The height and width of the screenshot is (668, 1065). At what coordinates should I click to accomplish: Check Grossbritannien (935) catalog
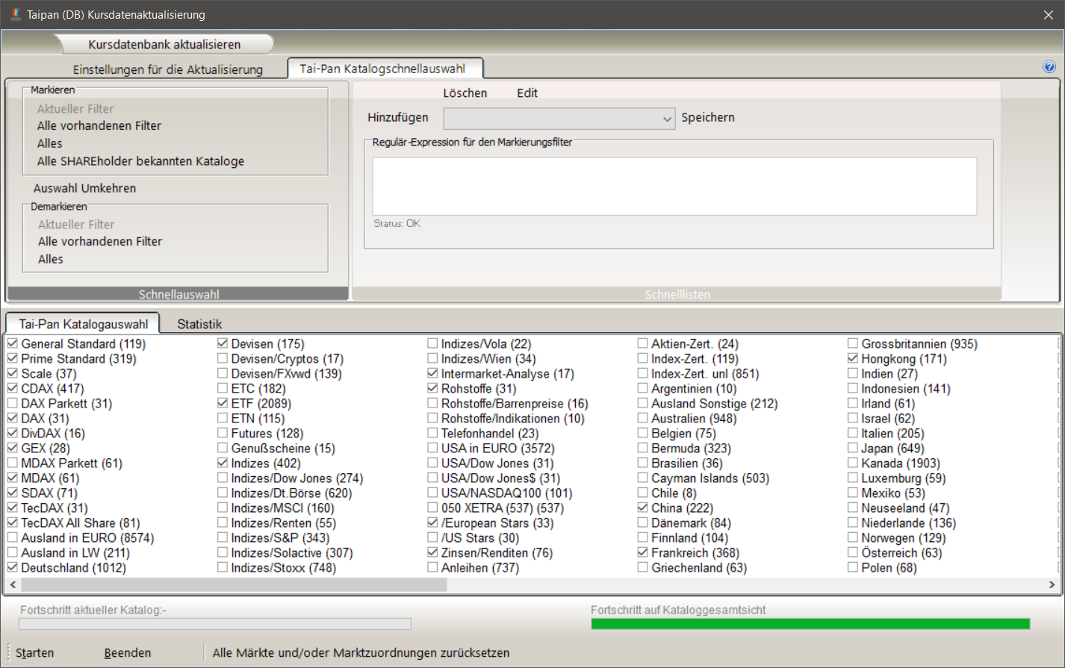tap(853, 344)
